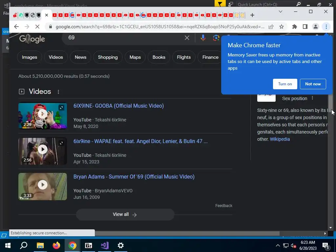
Task: Open Windows search from the taskbar
Action: (x=24, y=245)
